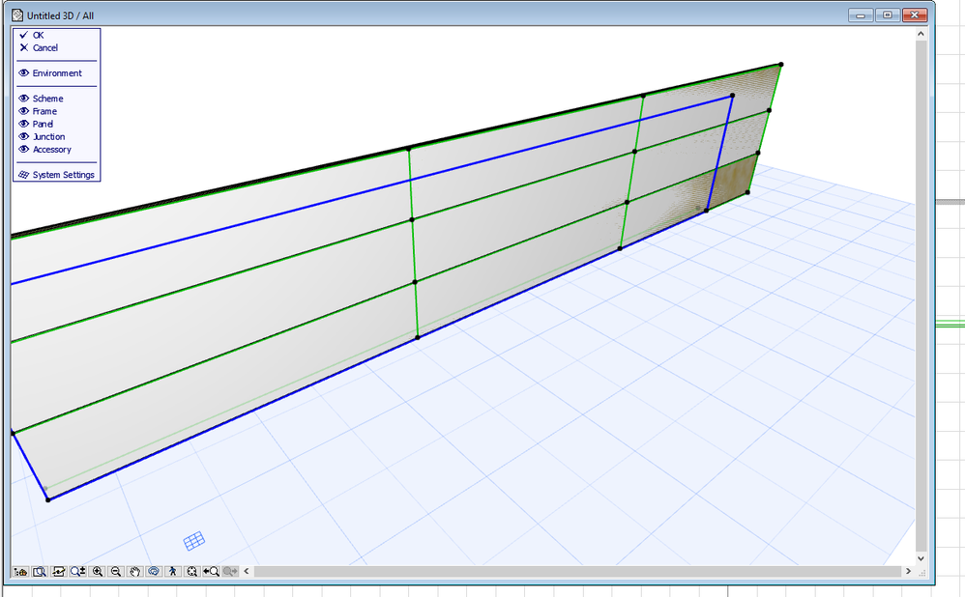This screenshot has height=597, width=965.
Task: Minimize the Untitled 3D window
Action: [x=861, y=14]
